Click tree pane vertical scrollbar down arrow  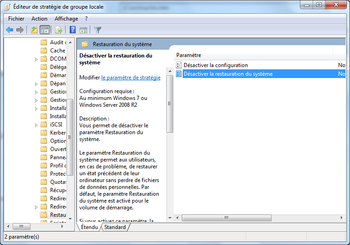click(x=70, y=219)
